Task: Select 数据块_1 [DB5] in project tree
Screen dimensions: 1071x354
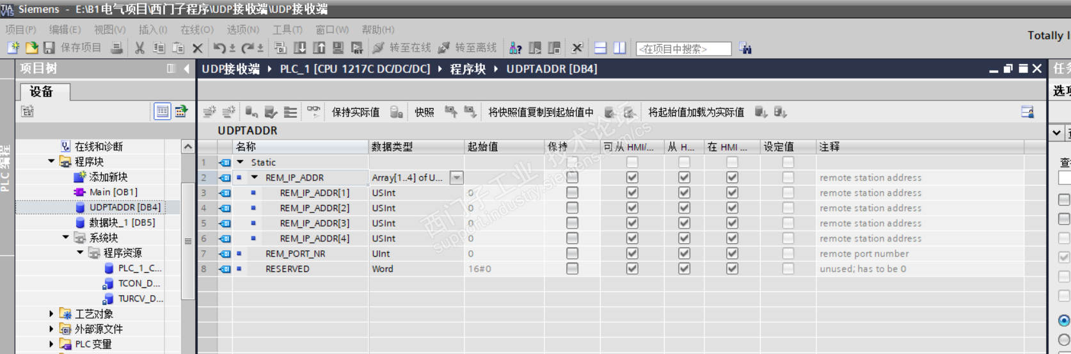Action: (122, 222)
